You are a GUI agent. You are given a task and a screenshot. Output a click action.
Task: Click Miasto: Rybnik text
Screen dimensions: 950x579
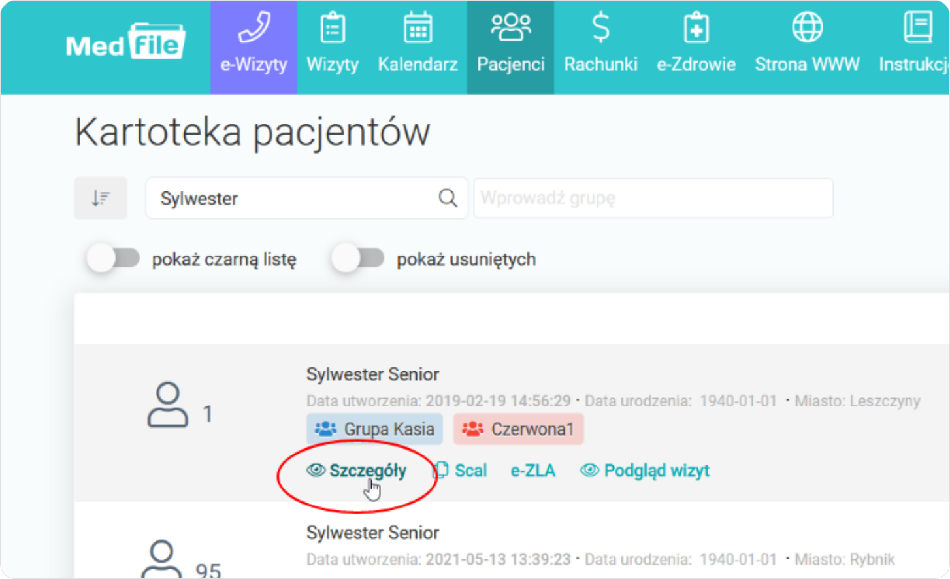(845, 559)
